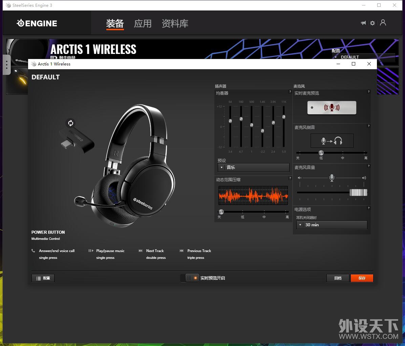Minimize the SteelSeries Engine 3 window
Screen dimensions: 405x346
point(364,5)
